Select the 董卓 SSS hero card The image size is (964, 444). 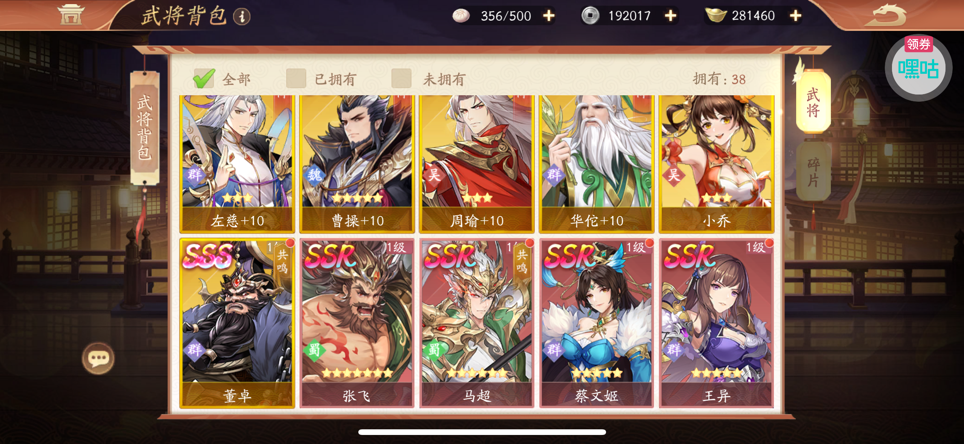tap(237, 323)
